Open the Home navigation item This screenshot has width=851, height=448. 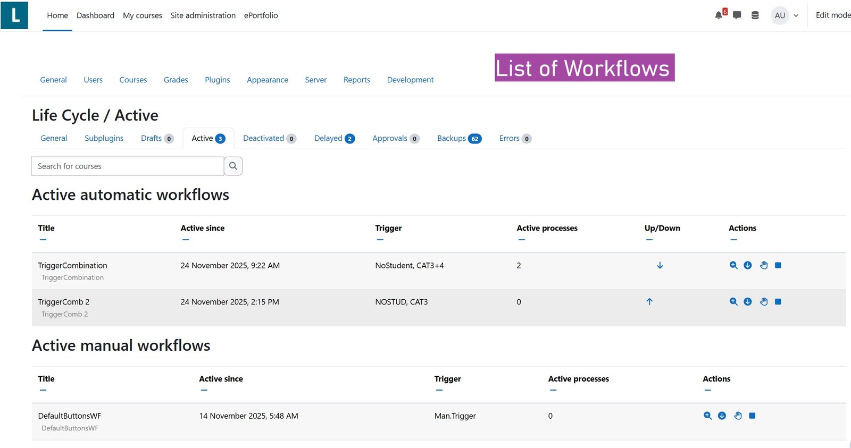(57, 15)
